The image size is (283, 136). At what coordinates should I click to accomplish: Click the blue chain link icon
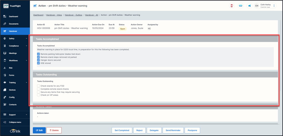(241, 6)
